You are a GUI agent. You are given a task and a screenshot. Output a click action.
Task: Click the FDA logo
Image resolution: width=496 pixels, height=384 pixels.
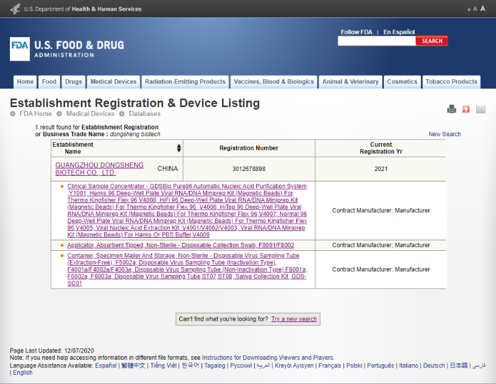pos(20,49)
